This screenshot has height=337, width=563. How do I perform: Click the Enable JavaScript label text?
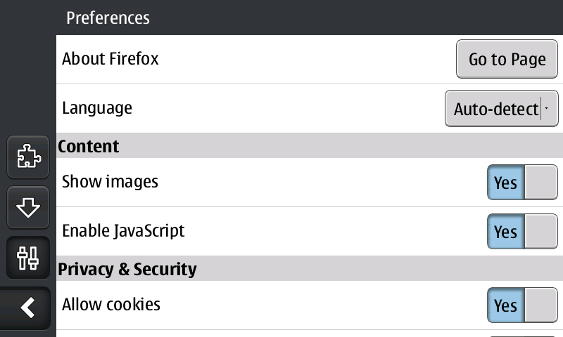click(x=123, y=231)
